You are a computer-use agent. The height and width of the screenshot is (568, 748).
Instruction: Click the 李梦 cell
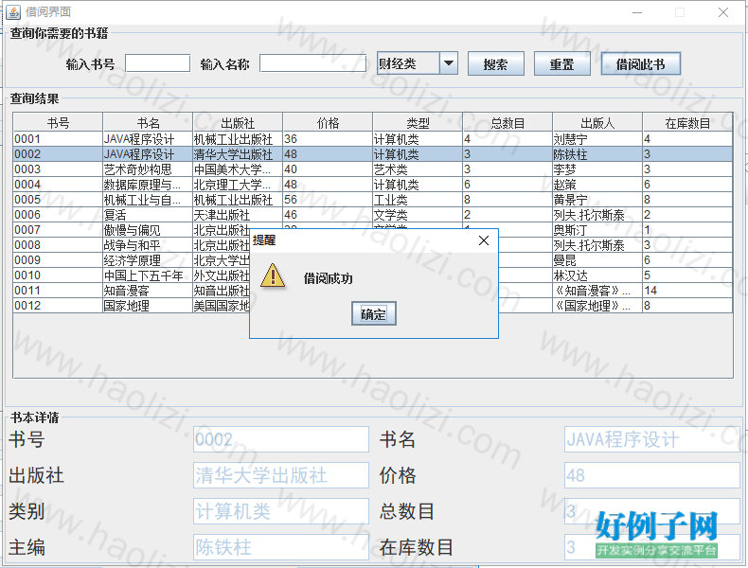(597, 169)
